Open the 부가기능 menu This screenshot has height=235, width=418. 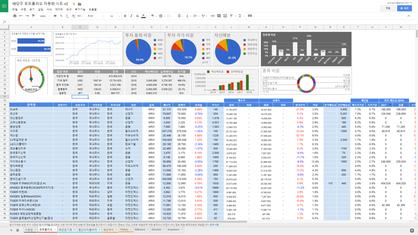coord(80,9)
